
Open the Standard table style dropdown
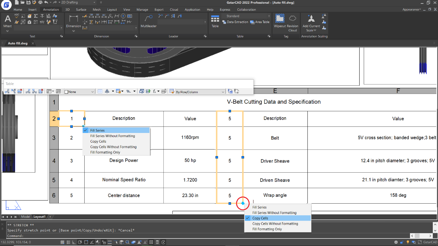(x=248, y=16)
